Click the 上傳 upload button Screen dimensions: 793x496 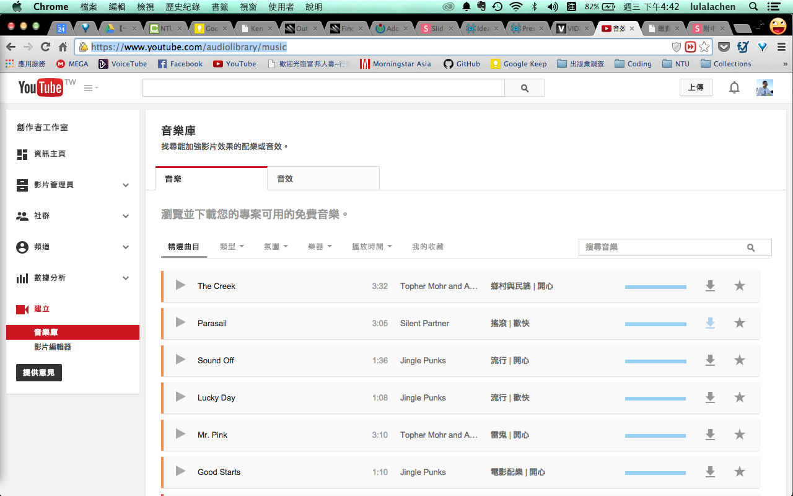coord(696,87)
